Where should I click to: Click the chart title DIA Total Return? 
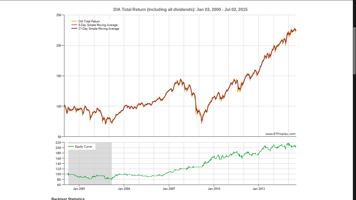click(x=180, y=9)
